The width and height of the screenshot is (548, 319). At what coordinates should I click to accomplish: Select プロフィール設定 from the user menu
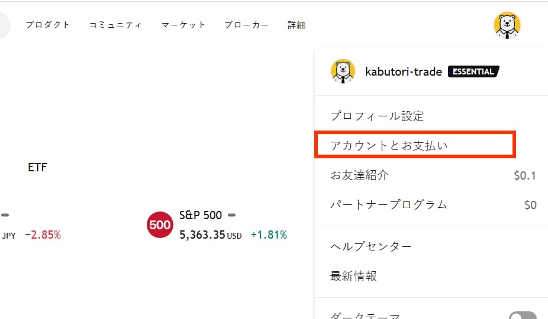pos(377,116)
